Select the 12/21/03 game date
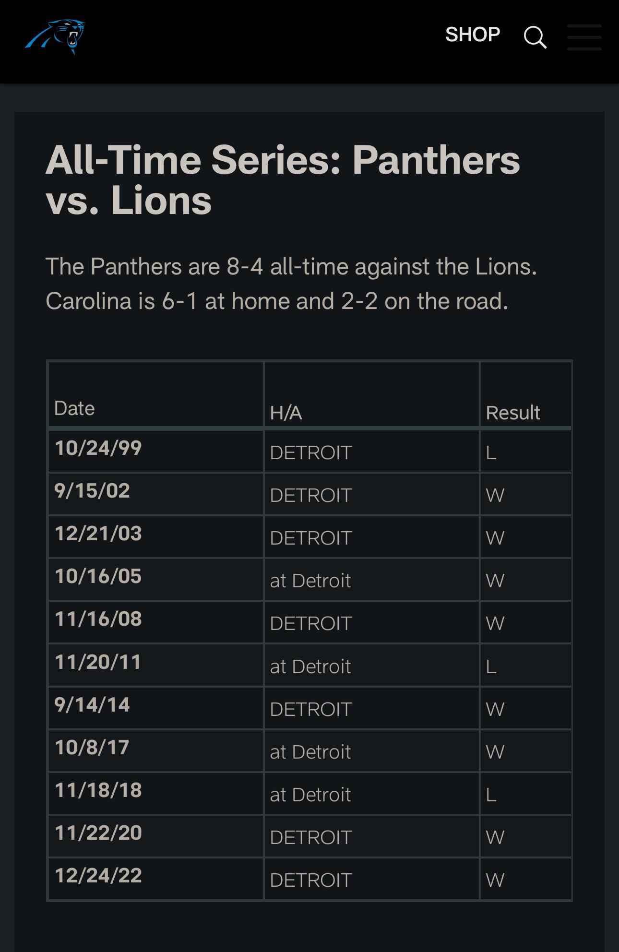Screen dimensions: 619x952 [x=98, y=534]
